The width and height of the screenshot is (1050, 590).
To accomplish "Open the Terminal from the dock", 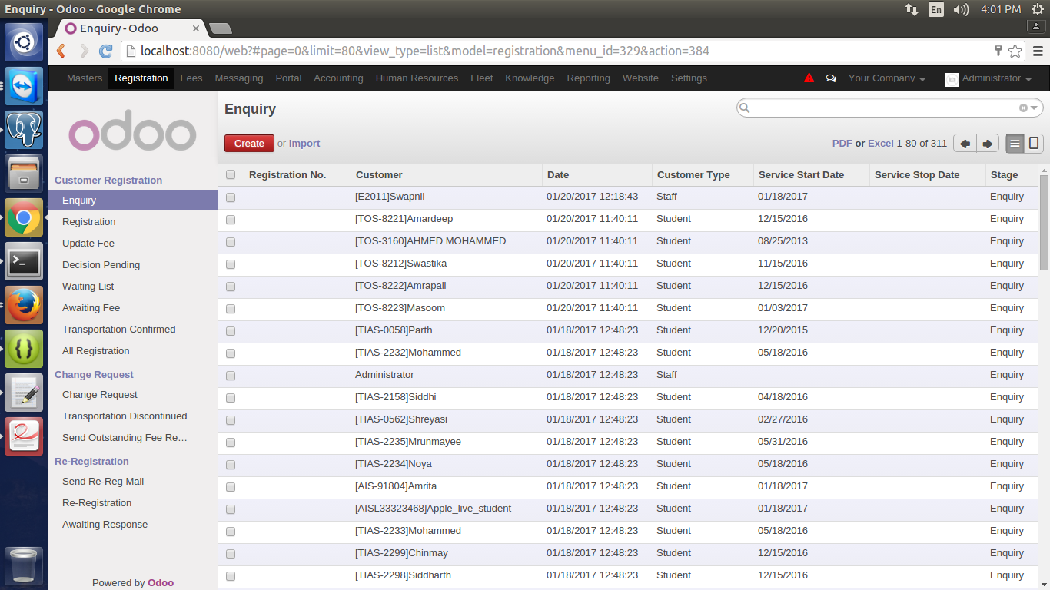I will tap(24, 261).
